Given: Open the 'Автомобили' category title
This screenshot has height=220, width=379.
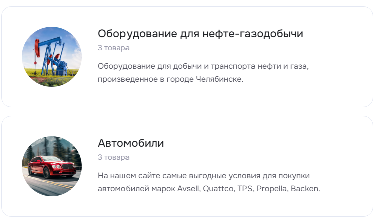Looking at the screenshot, I should 131,143.
